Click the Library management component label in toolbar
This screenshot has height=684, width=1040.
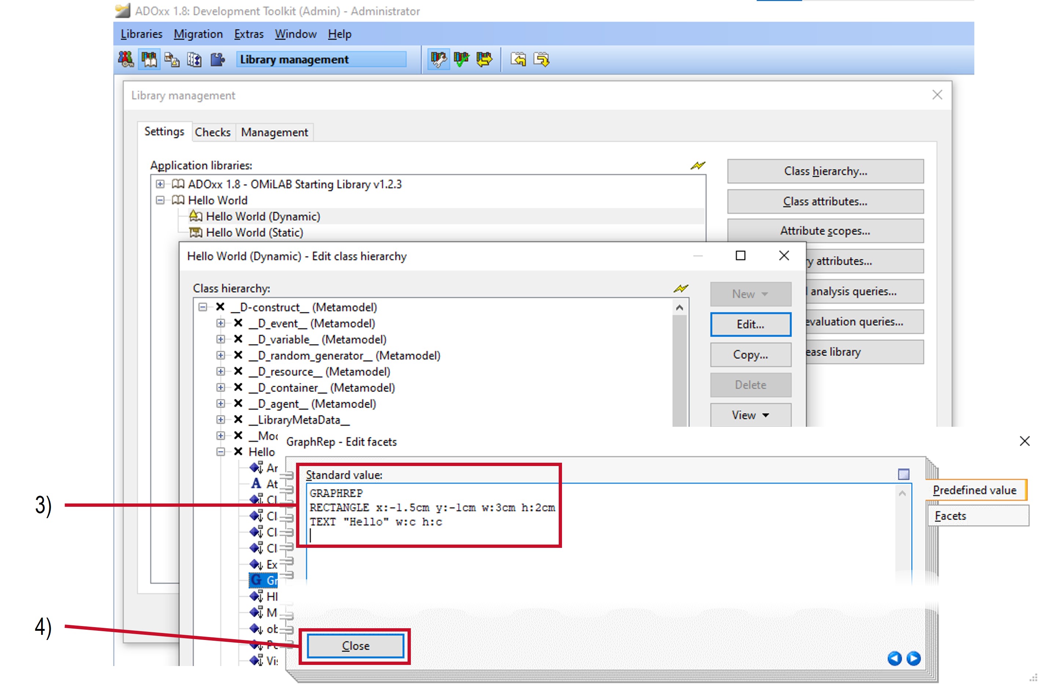pyautogui.click(x=321, y=59)
